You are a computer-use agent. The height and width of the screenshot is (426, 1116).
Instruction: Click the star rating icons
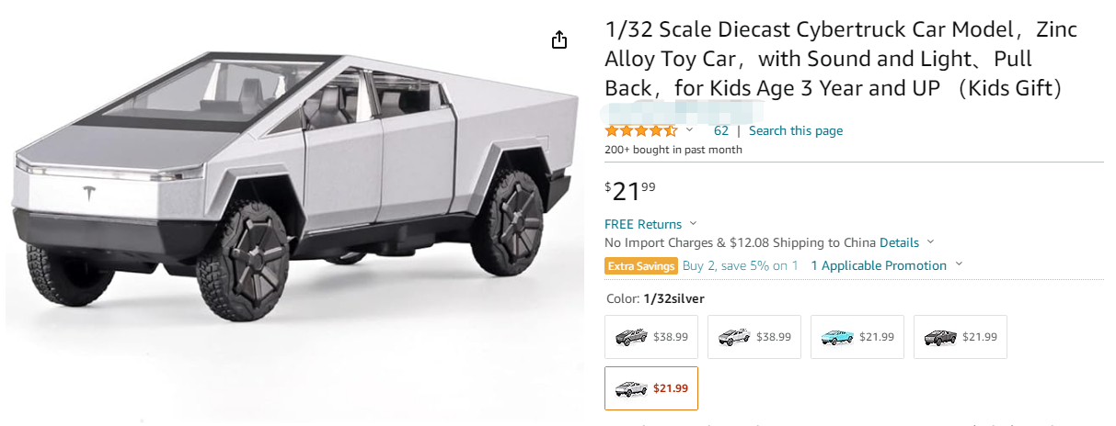click(x=640, y=130)
